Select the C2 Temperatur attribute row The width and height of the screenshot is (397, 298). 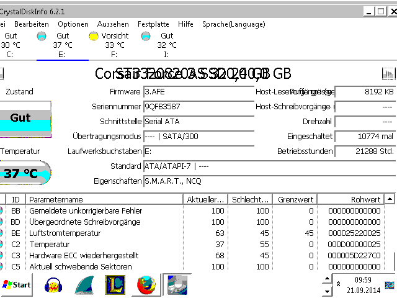pos(192,244)
